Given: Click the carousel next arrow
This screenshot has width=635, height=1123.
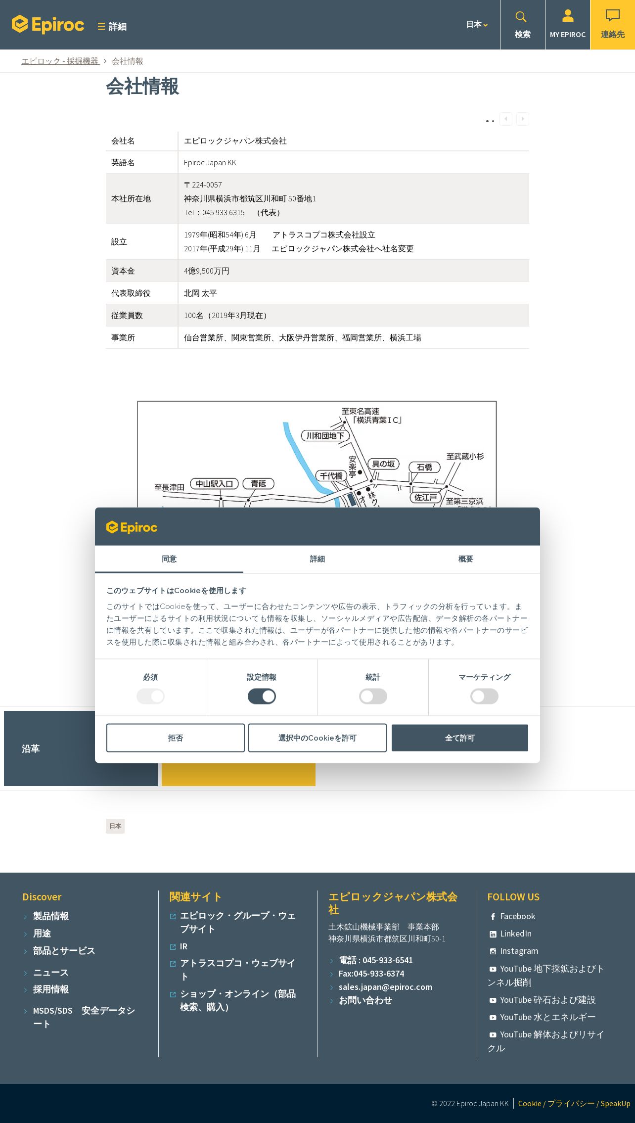Looking at the screenshot, I should (x=523, y=119).
